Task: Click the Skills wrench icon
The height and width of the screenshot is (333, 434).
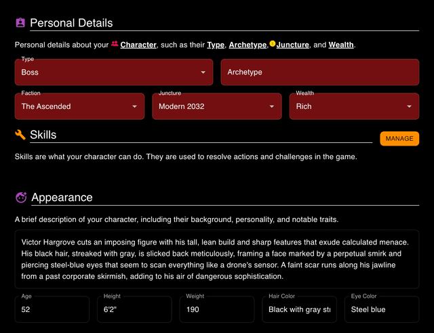Action: [20, 135]
